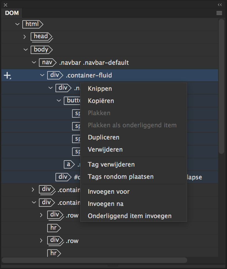
Task: Switch to the DOM tab
Action: point(12,13)
